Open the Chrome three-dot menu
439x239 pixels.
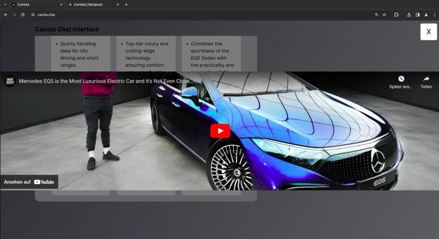click(435, 15)
